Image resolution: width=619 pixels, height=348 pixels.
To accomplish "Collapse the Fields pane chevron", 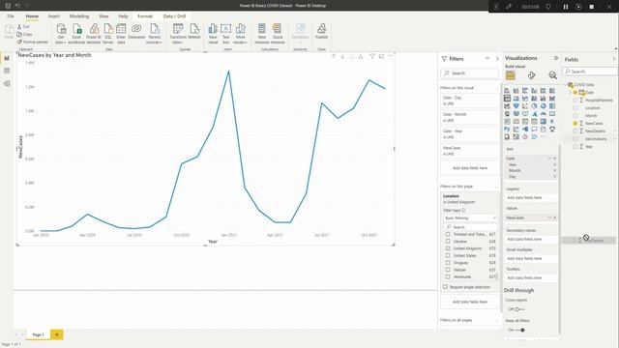I will pos(614,59).
